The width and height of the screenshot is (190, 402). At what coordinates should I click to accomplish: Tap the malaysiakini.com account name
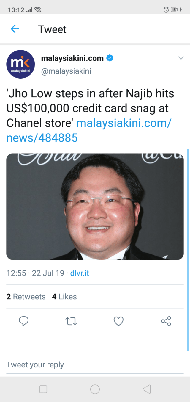pyautogui.click(x=72, y=58)
